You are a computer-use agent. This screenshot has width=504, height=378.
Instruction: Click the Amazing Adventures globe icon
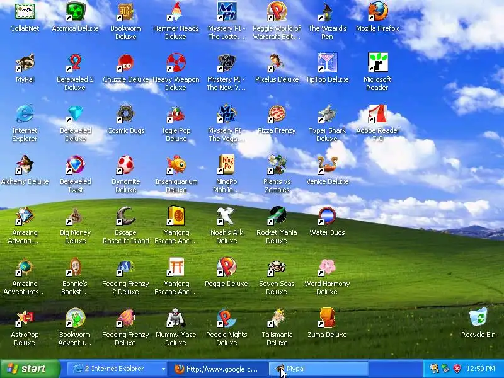point(25,267)
